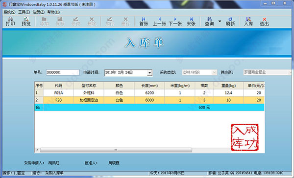Maximize the WindoorsBaby window

(273, 3)
